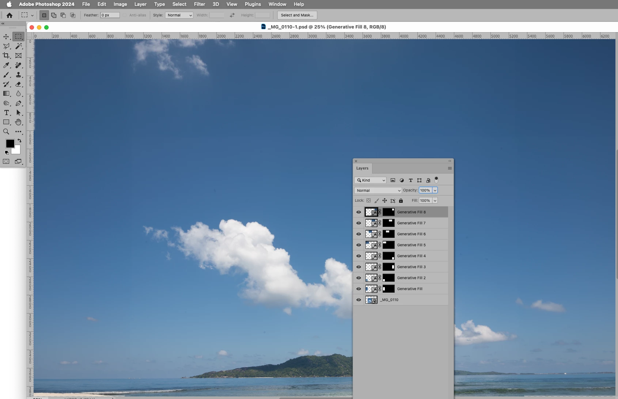618x399 pixels.
Task: Hide the Generative Fill 3 layer
Action: (359, 267)
